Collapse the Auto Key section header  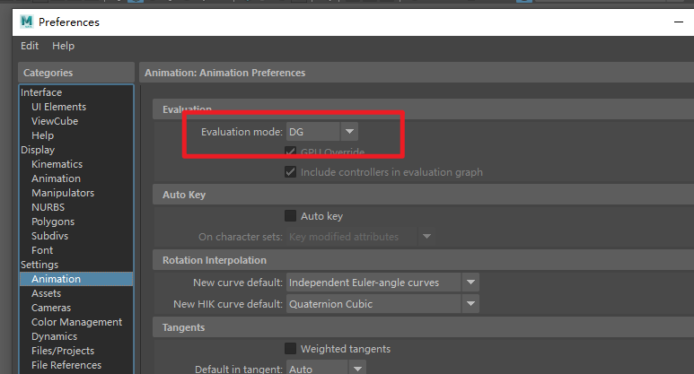[x=423, y=195]
